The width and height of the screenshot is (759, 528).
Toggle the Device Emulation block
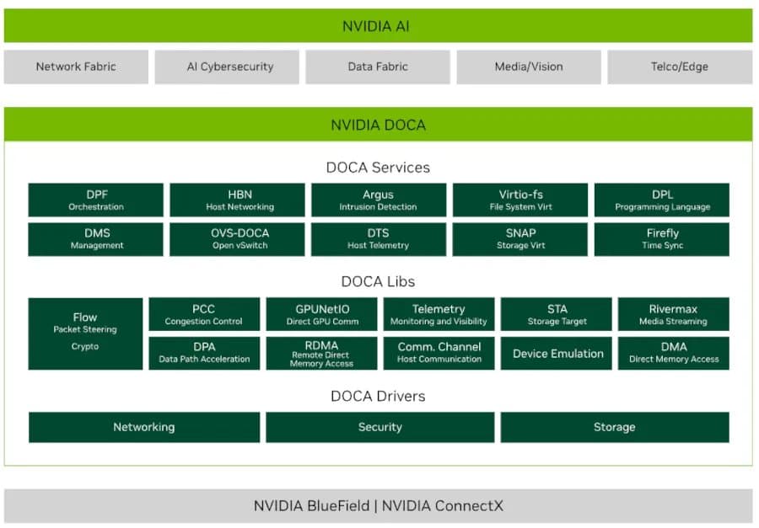tap(556, 353)
